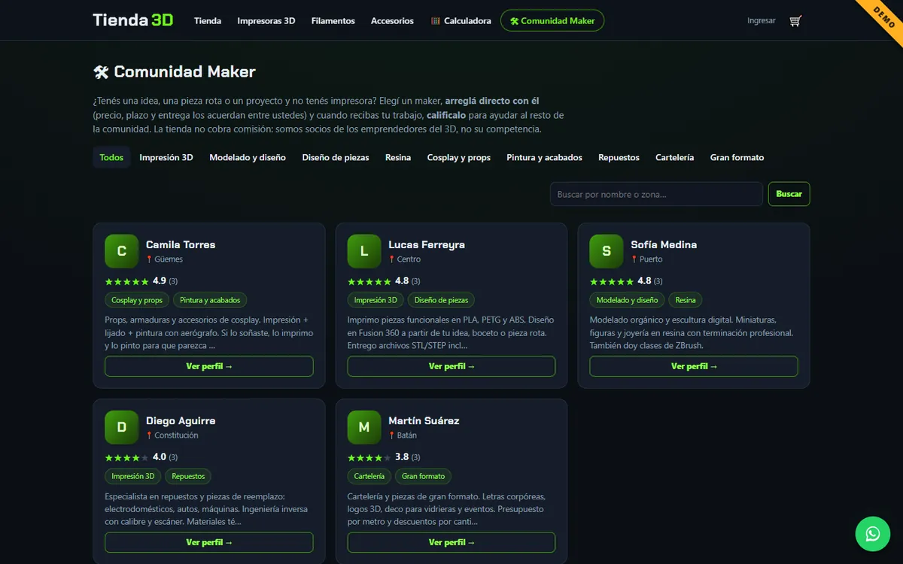Click Camila Torres star rating
903x564 pixels.
click(126, 281)
